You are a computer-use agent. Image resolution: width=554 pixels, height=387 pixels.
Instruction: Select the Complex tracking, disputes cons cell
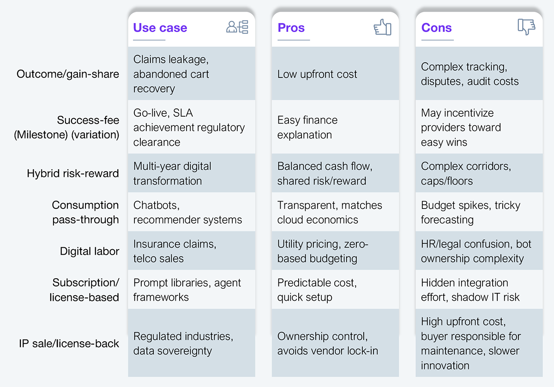(479, 74)
